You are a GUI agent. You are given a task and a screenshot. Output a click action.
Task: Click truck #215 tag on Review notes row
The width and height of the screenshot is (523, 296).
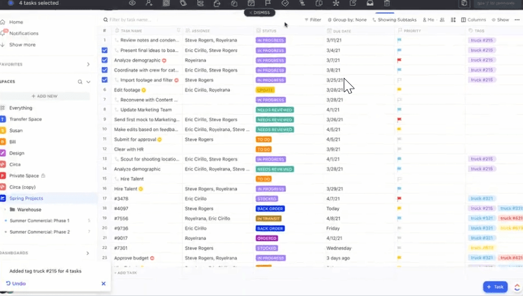[x=482, y=40]
